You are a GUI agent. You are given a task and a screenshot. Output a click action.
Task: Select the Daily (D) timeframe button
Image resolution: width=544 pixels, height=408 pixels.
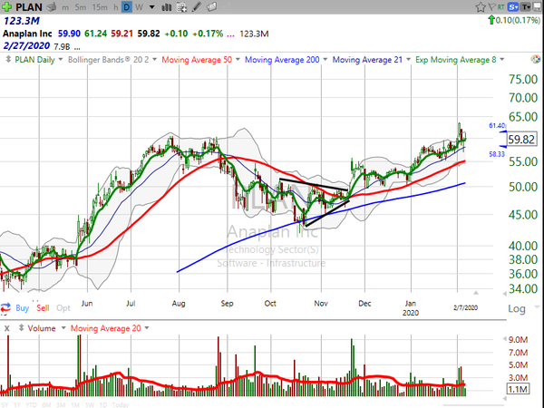(x=127, y=7)
